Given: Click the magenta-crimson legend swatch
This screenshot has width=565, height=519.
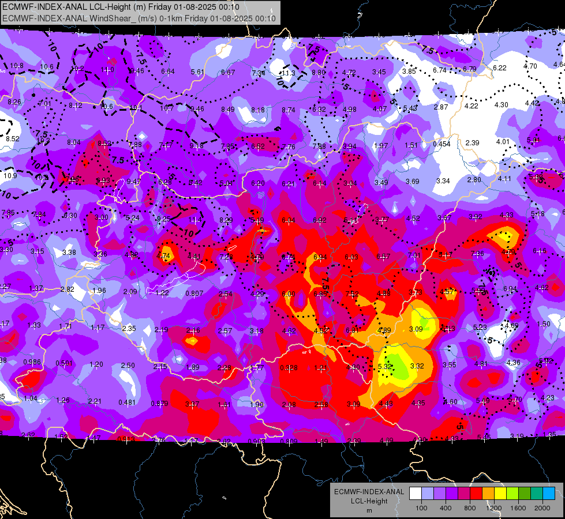Looking at the screenshot, I should (464, 493).
